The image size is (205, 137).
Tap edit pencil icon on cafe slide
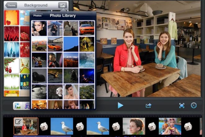[x=18, y=121]
